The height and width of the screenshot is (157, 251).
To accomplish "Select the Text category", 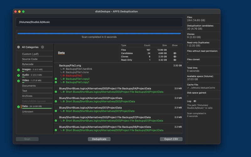I will tap(24, 91).
